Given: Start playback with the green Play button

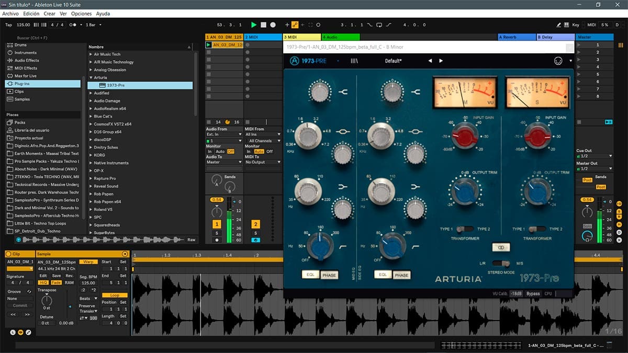Looking at the screenshot, I should click(x=254, y=25).
